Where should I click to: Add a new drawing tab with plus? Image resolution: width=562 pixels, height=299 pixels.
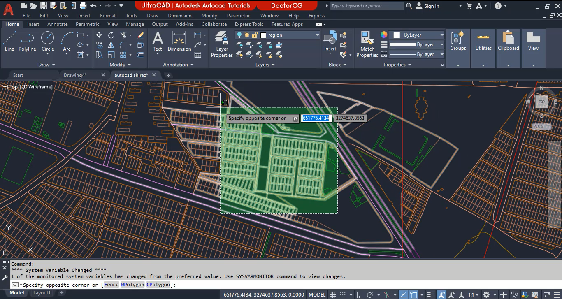tap(168, 75)
